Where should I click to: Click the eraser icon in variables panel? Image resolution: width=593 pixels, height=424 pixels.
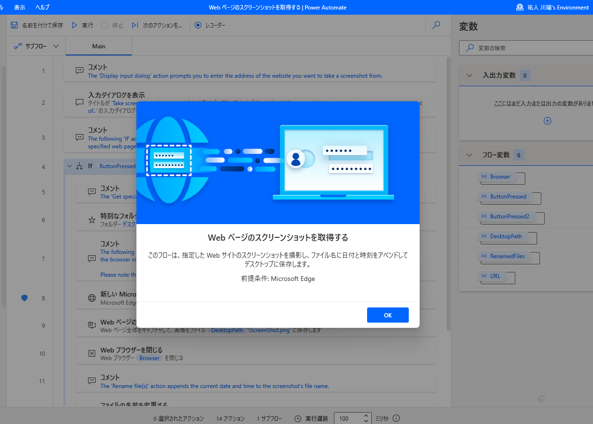[x=542, y=399]
